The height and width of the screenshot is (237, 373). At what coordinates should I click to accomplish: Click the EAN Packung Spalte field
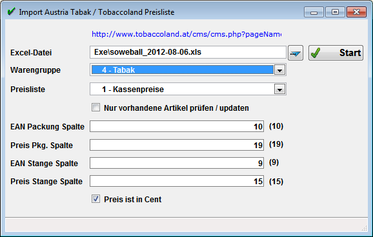177,126
